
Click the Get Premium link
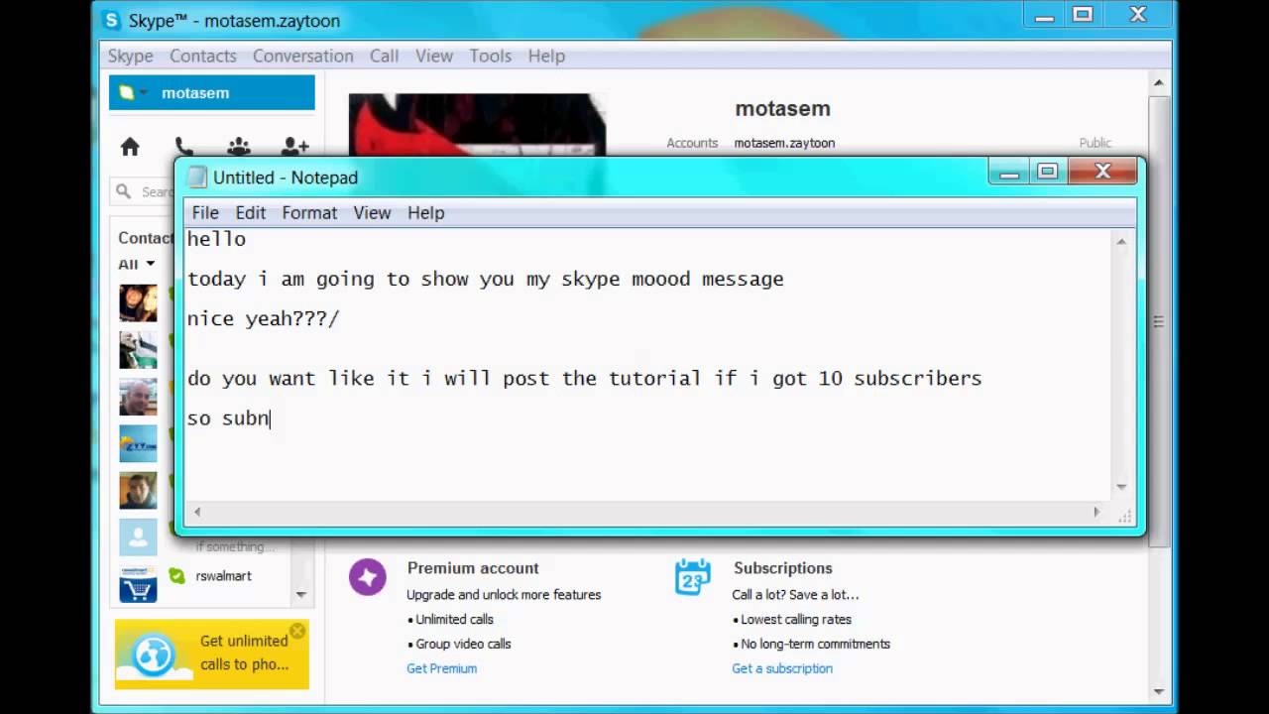tap(441, 668)
